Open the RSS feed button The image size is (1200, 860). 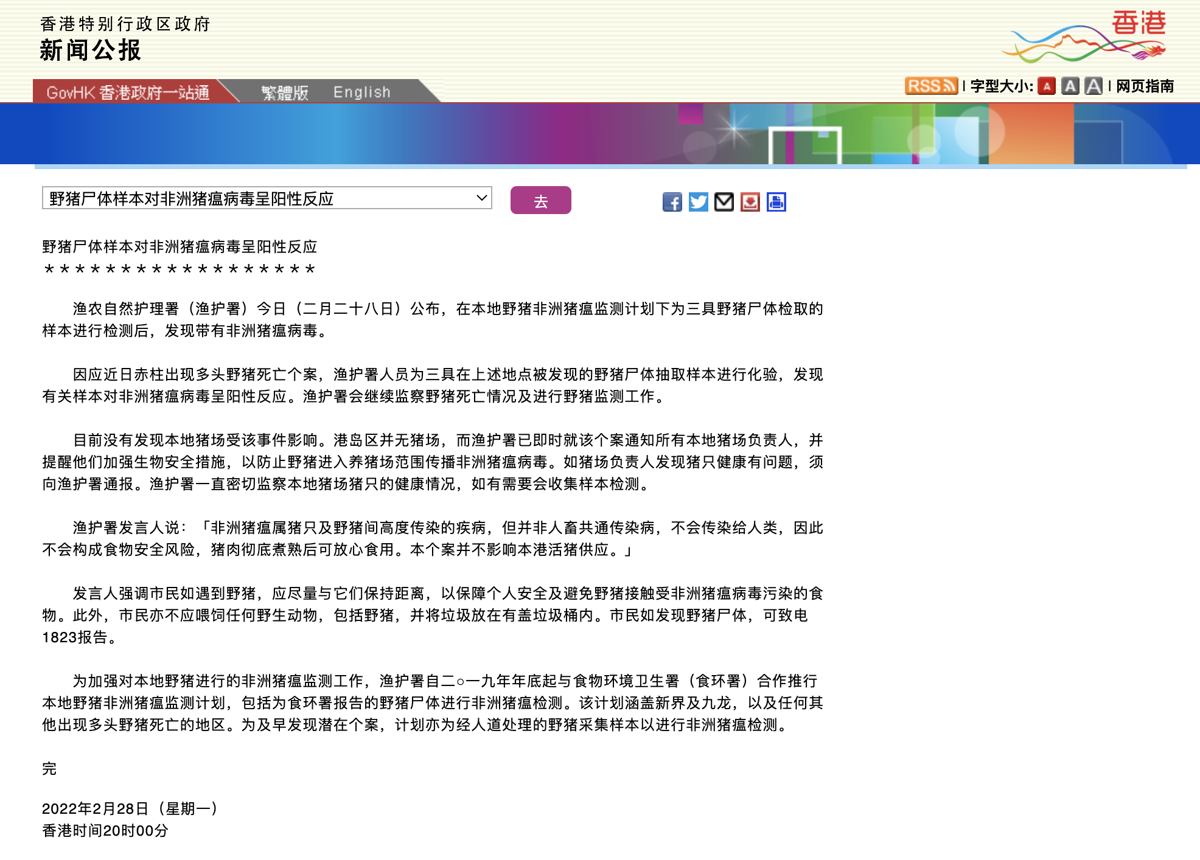click(931, 86)
